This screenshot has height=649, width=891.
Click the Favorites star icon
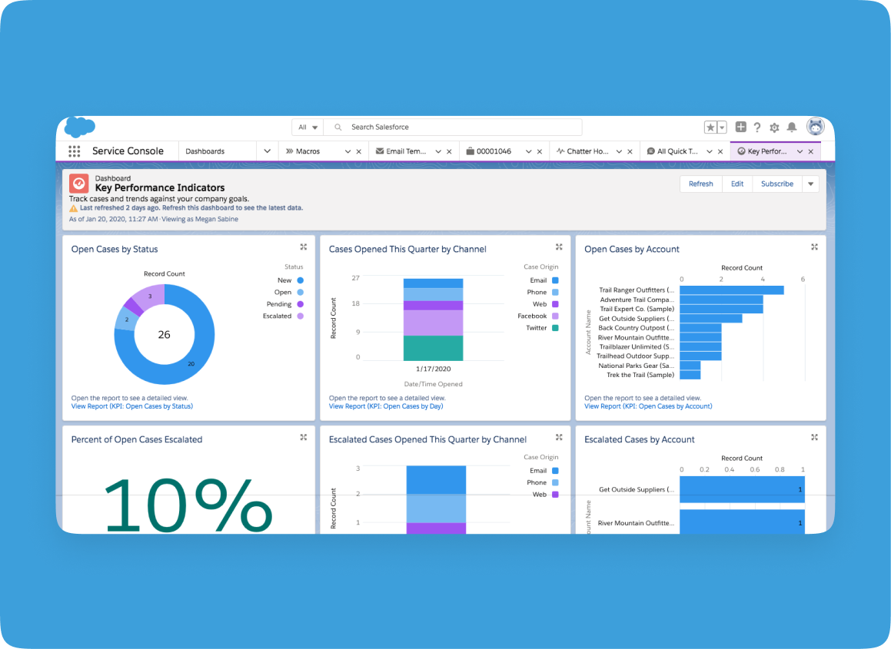pyautogui.click(x=710, y=127)
